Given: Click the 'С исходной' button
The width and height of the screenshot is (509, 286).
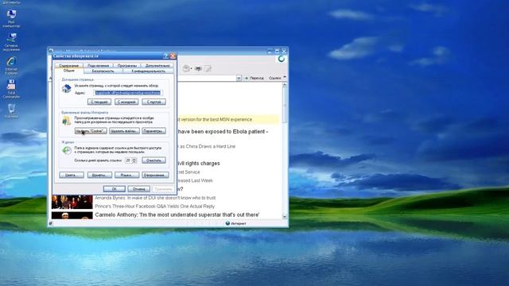Looking at the screenshot, I should click(x=126, y=102).
